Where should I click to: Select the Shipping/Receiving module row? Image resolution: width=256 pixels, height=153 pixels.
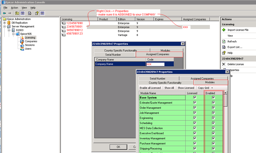coord(181,148)
